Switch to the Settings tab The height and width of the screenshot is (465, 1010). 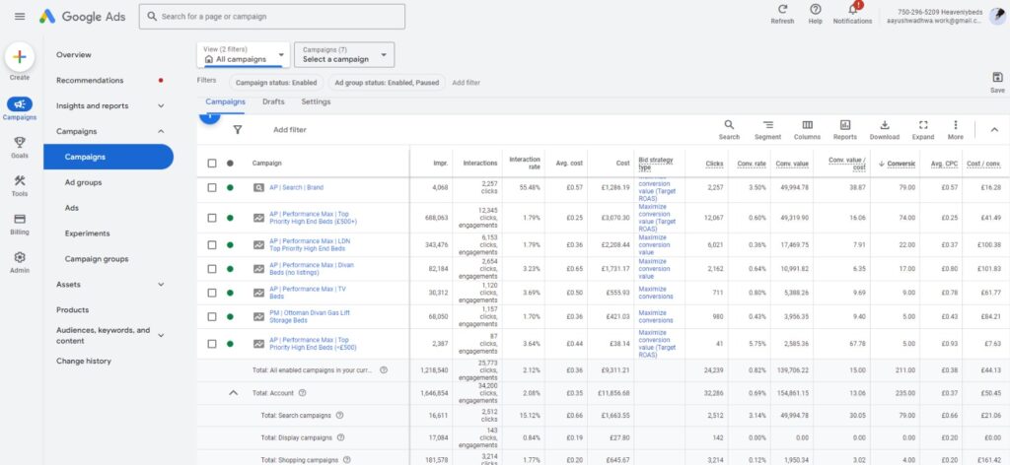pyautogui.click(x=316, y=101)
